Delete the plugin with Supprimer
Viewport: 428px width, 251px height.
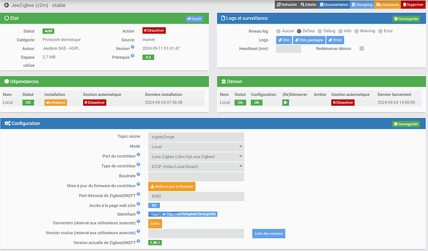413,4
